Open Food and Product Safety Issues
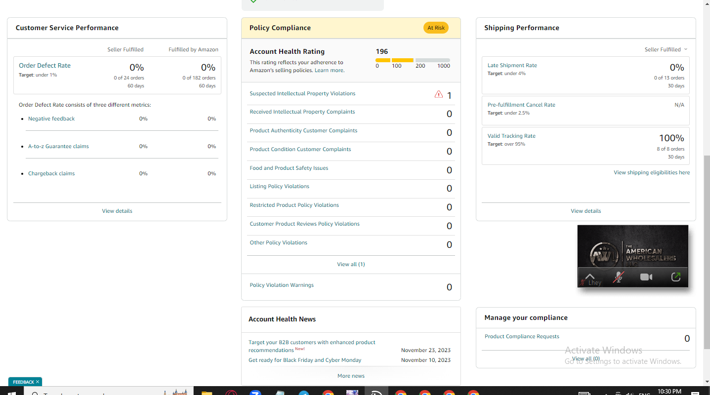 [289, 168]
